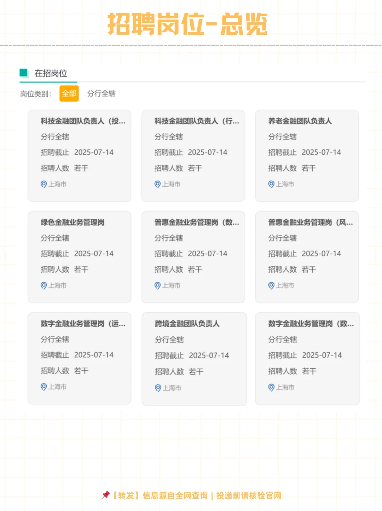Open the 普惠金融业务管理岗（数... job card title

197,222
